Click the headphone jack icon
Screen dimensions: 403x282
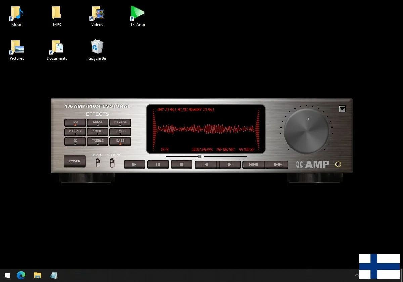(339, 164)
